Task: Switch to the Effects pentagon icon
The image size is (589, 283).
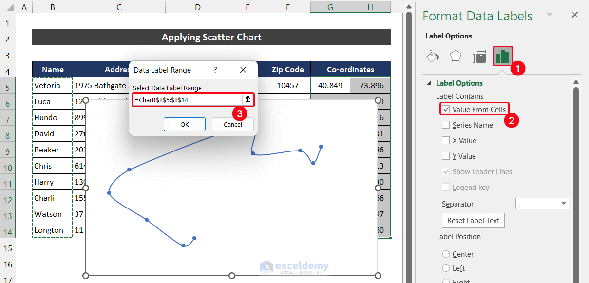Action: 456,57
